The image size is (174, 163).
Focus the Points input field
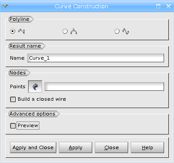(104, 86)
